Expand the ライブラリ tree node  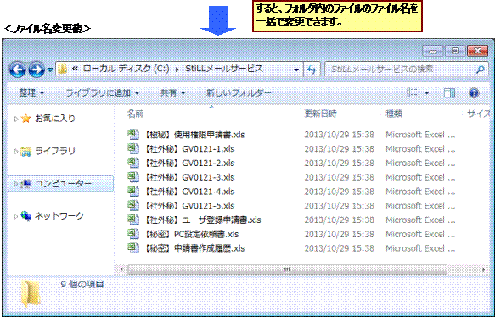[x=15, y=151]
